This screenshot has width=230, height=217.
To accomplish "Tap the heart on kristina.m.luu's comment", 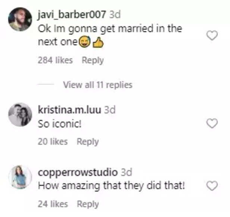I will click(x=212, y=123).
